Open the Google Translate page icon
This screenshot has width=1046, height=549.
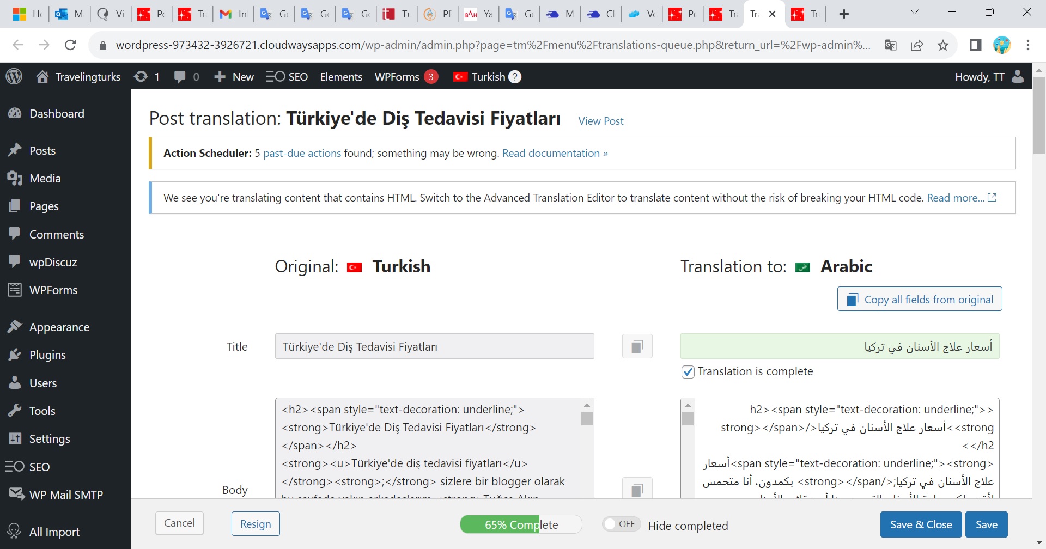click(x=891, y=45)
